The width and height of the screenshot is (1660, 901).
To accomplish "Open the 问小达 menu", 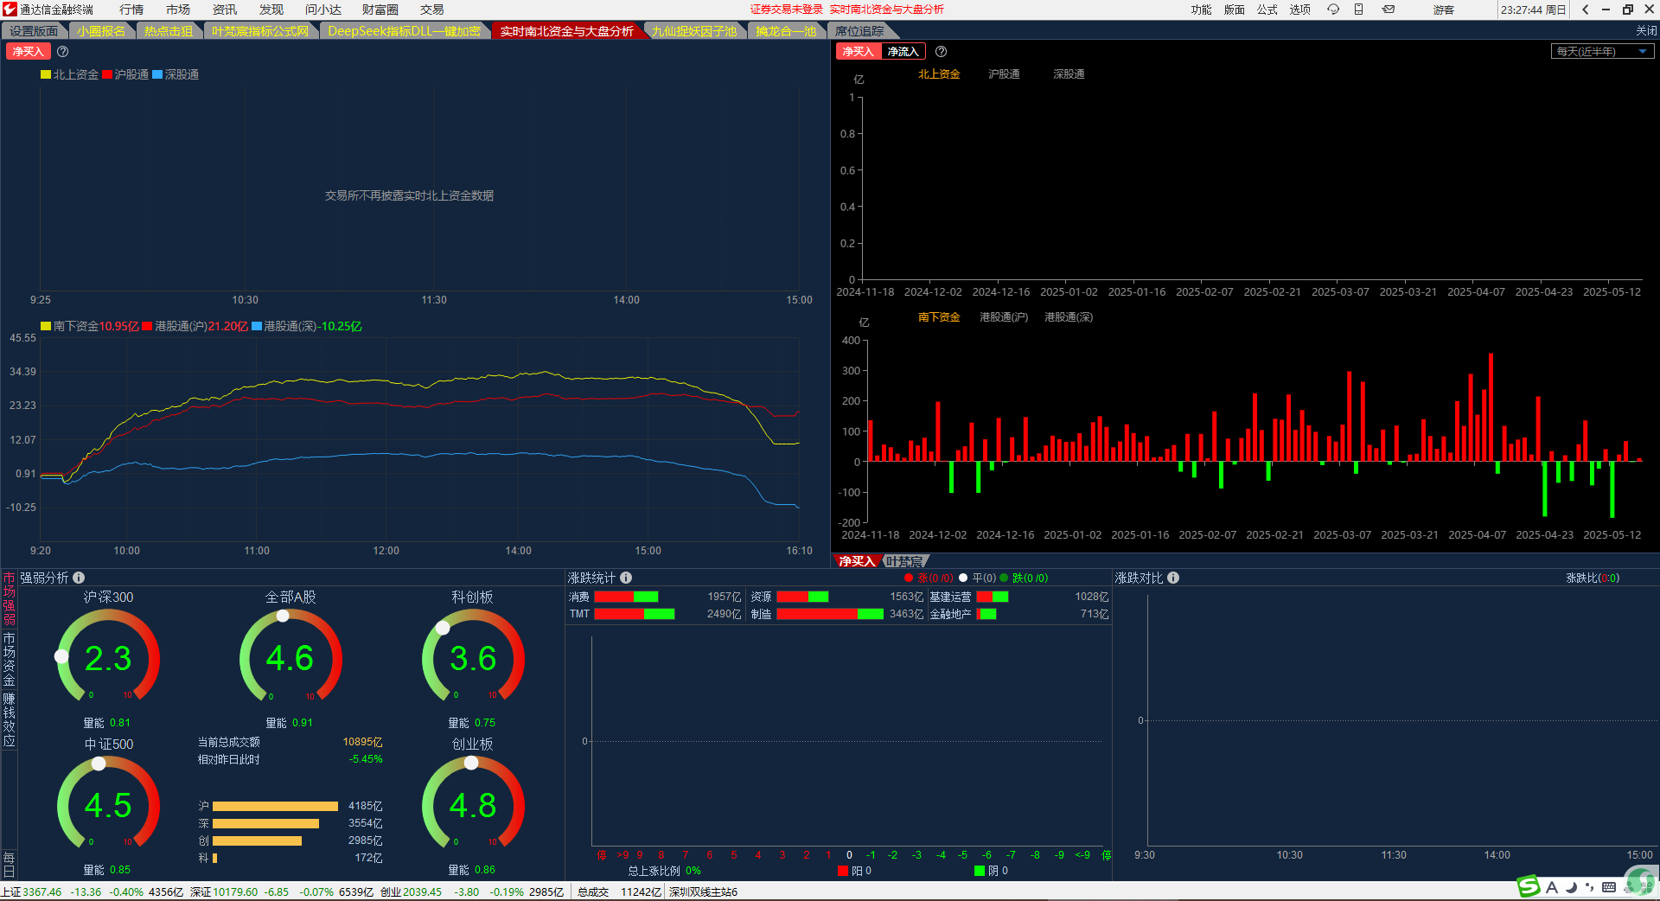I will tap(323, 10).
